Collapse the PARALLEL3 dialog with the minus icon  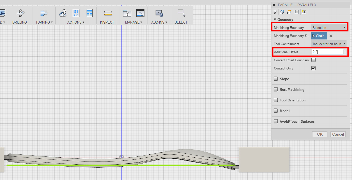pos(274,5)
